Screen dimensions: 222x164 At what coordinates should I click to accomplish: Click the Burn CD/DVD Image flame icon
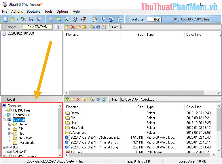(83, 19)
